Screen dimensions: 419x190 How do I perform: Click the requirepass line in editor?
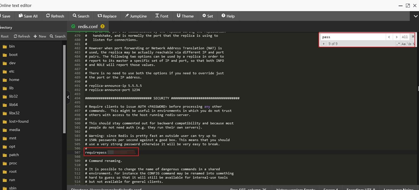click(111, 152)
